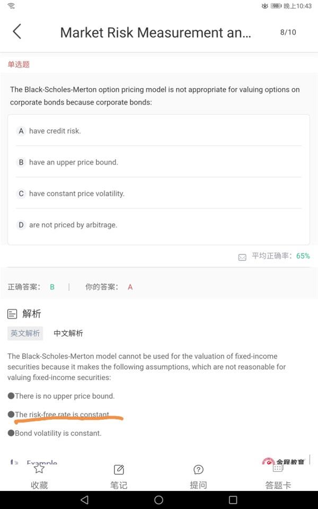Tap the 65% average accuracy rate
This screenshot has width=318, height=509.
pos(303,256)
